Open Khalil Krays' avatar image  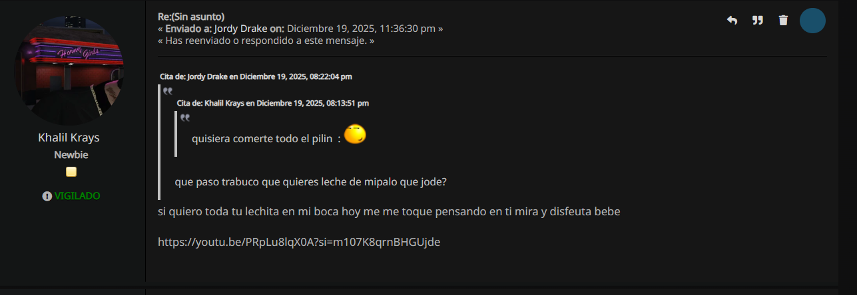click(x=69, y=70)
